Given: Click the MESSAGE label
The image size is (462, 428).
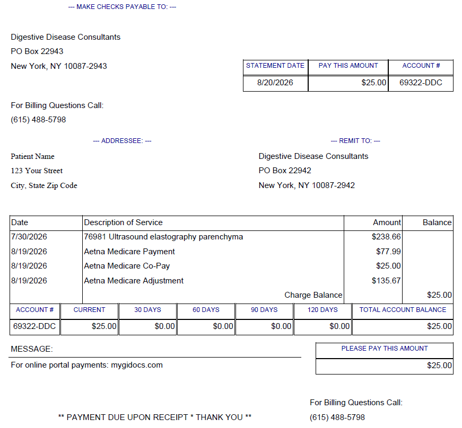Looking at the screenshot, I should coord(32,349).
